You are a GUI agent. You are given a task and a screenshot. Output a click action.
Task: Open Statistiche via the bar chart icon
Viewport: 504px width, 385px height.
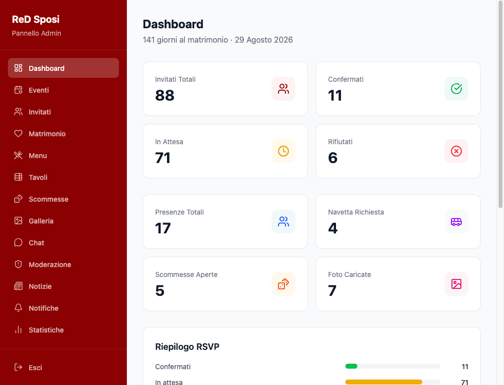point(17,330)
